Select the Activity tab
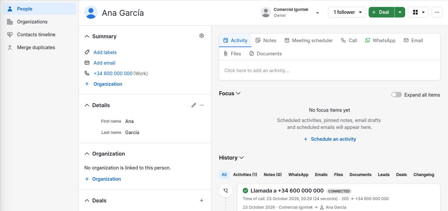The height and width of the screenshot is (211, 448). (235, 41)
